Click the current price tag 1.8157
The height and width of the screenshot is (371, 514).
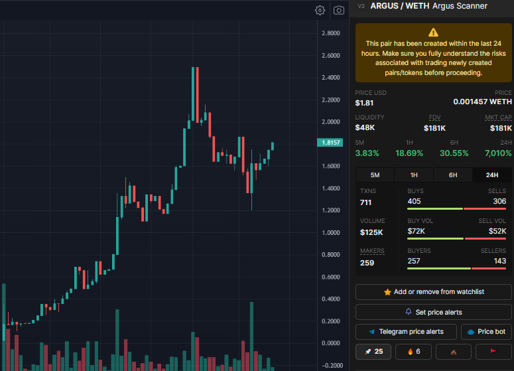pyautogui.click(x=330, y=143)
